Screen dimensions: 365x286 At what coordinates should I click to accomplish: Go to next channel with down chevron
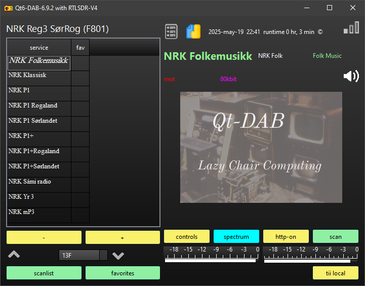coord(118,256)
